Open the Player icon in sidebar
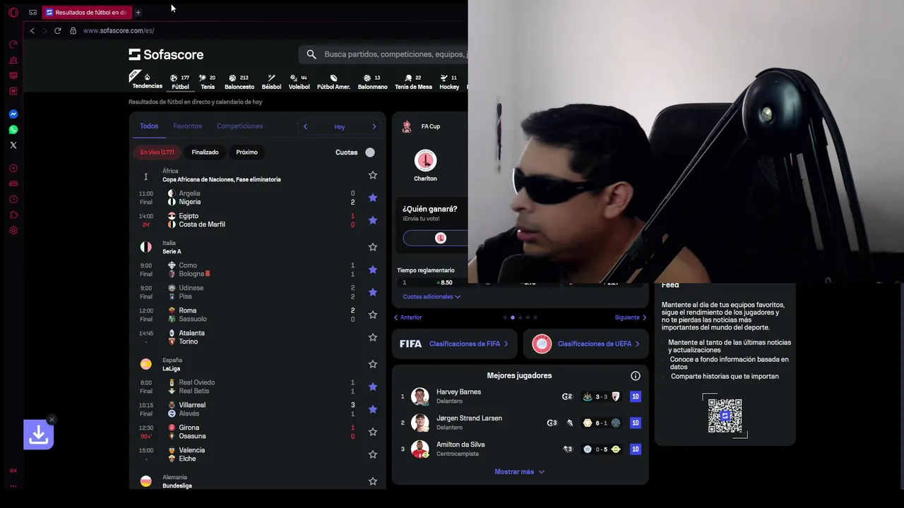This screenshot has width=904, height=508. point(13,169)
